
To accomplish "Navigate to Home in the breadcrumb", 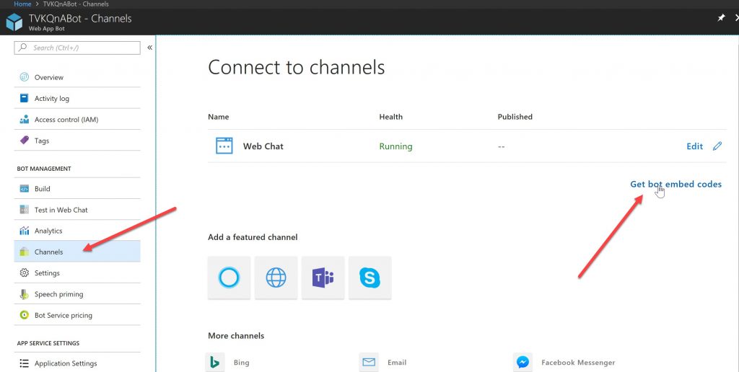I will [x=22, y=4].
